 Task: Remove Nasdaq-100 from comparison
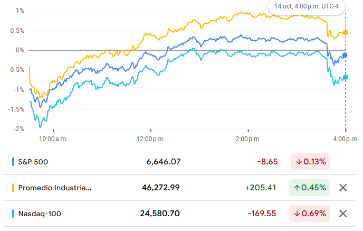pos(343,214)
